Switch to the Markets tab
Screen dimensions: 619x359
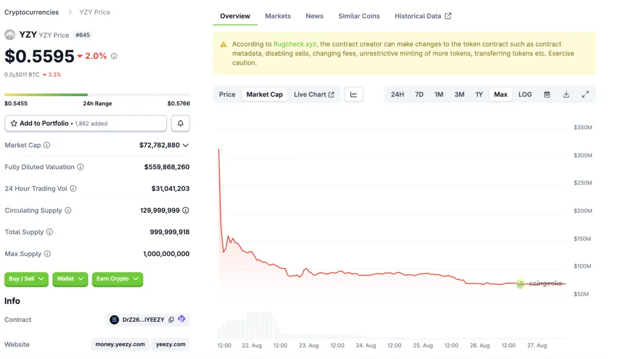(x=278, y=16)
